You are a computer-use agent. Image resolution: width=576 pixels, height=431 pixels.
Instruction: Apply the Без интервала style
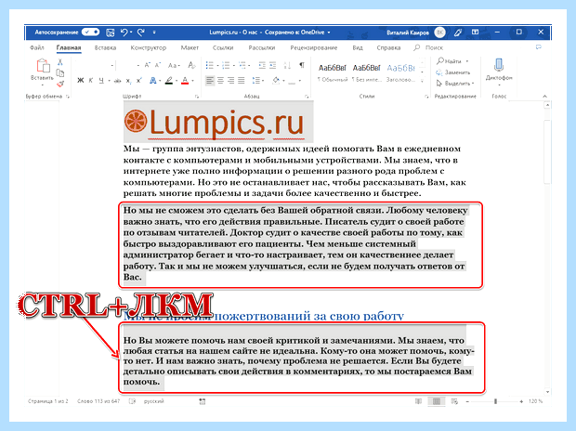click(366, 72)
